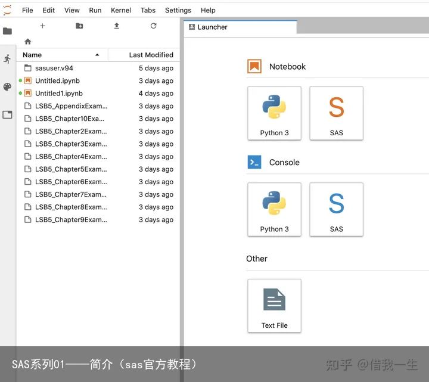Open the Tabs menu
Viewport: 429px width, 382px height.
pos(148,10)
